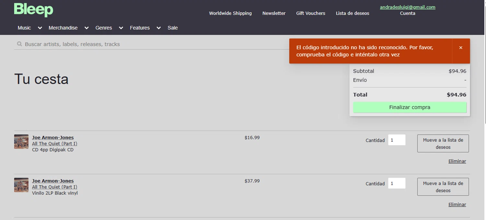
Task: Open the Merchandise menu
Action: 63,28
